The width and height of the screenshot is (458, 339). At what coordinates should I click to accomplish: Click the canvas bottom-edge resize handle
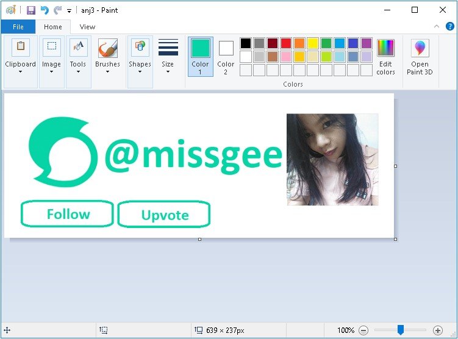200,239
